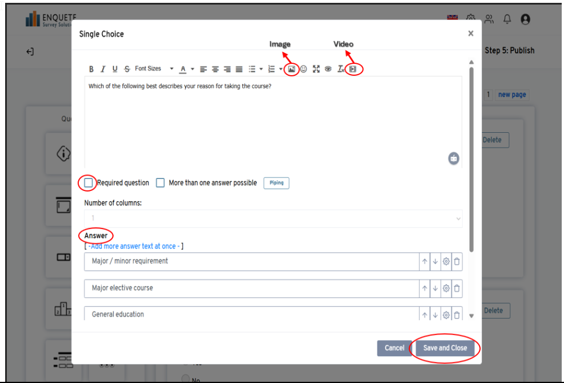564x383 pixels.
Task: Delete the 'Major / minor requirement' answer
Action: [x=457, y=262]
